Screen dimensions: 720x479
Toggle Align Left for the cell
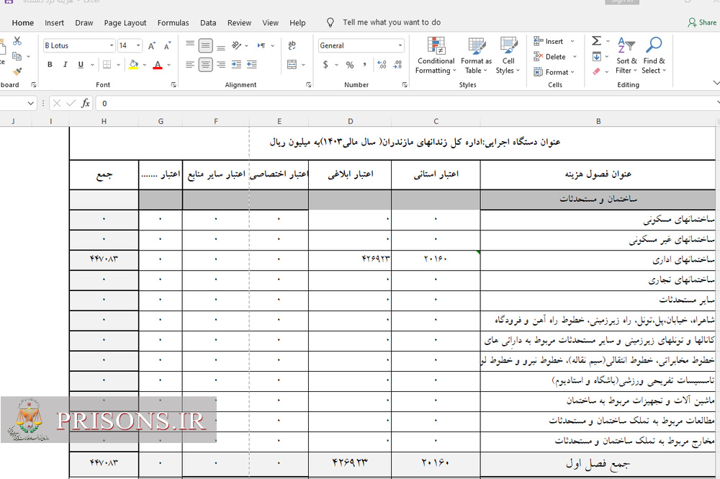190,65
